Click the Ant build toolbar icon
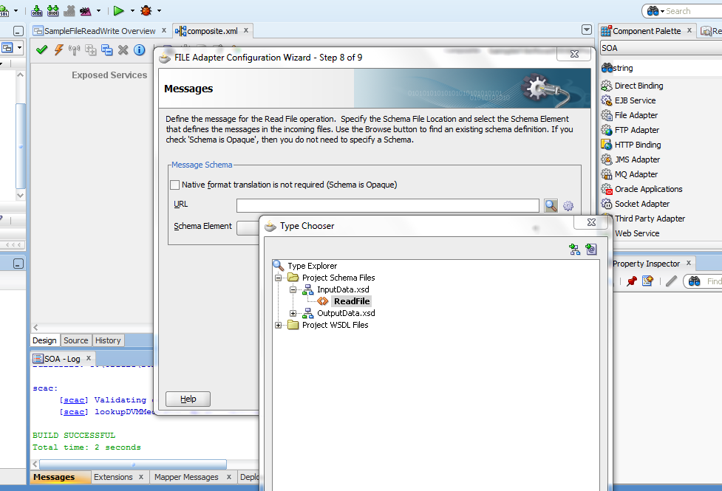 [86, 10]
